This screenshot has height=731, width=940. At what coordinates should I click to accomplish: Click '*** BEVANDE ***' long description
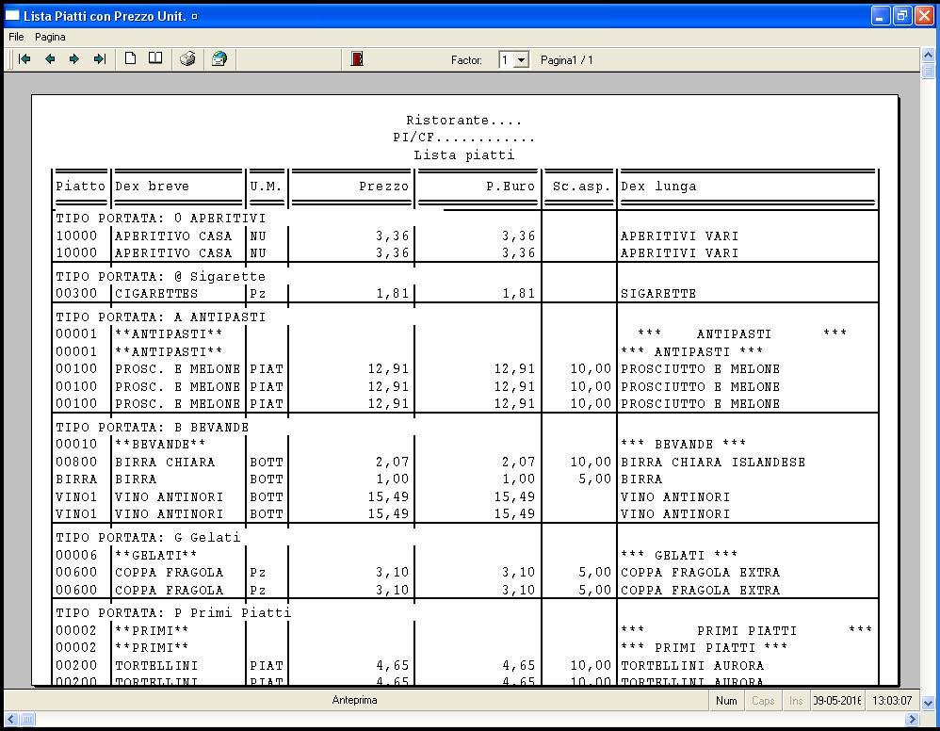coord(684,444)
